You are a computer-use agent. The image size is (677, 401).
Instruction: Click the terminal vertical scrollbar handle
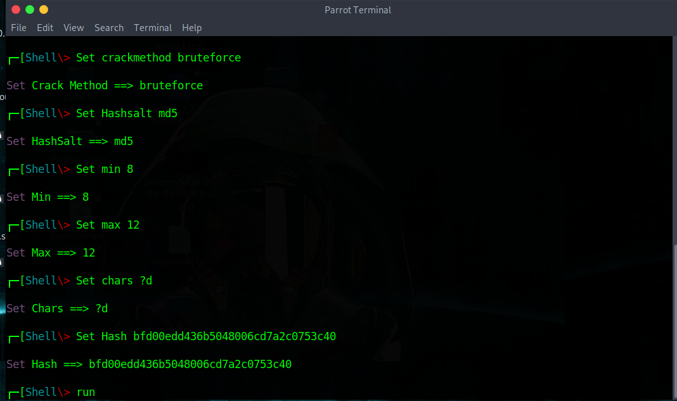pos(675,322)
